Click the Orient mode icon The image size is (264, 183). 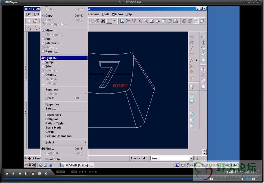point(134,21)
